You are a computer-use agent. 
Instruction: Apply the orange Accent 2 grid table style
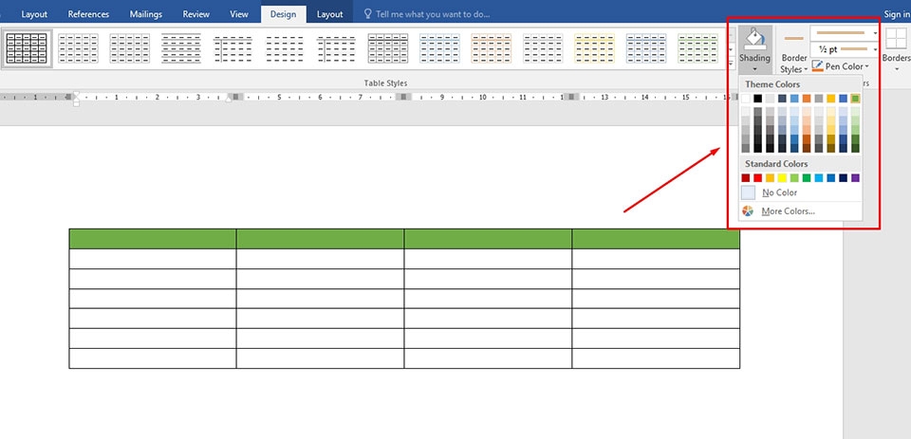click(x=491, y=48)
